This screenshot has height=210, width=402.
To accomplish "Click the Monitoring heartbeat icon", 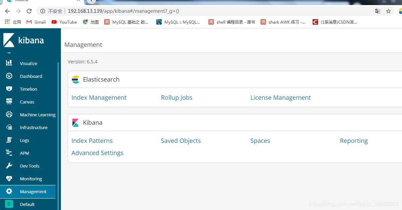I will (x=9, y=178).
